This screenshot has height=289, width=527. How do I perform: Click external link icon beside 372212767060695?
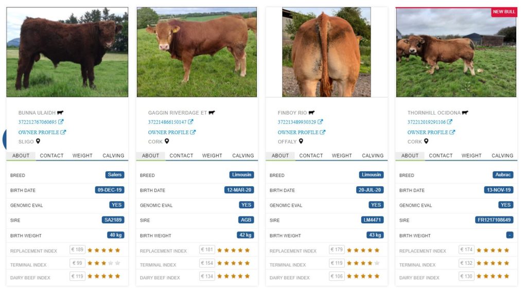tap(61, 122)
